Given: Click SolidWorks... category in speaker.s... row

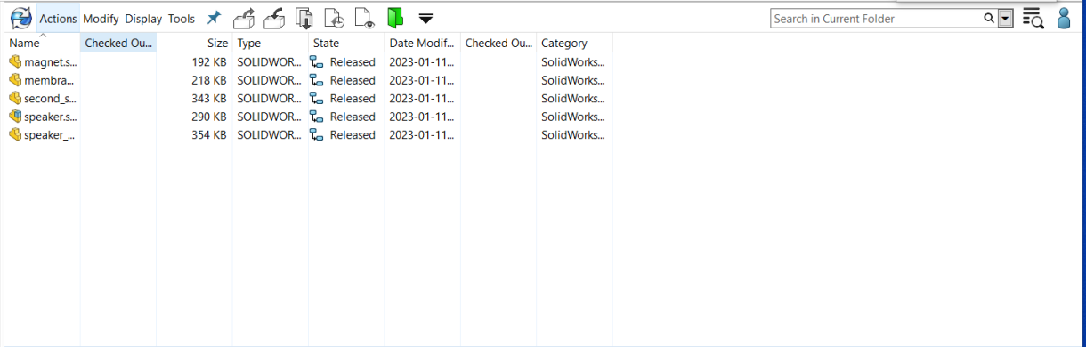Looking at the screenshot, I should click(x=573, y=117).
